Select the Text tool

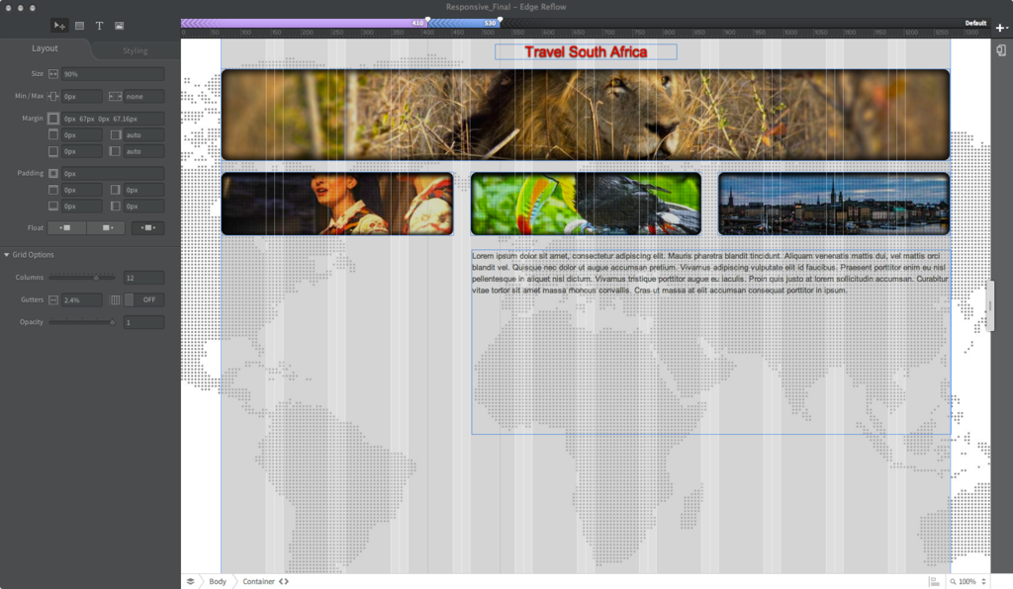point(100,26)
